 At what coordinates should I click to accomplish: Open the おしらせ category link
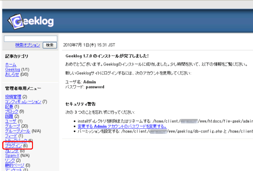coord(12,74)
